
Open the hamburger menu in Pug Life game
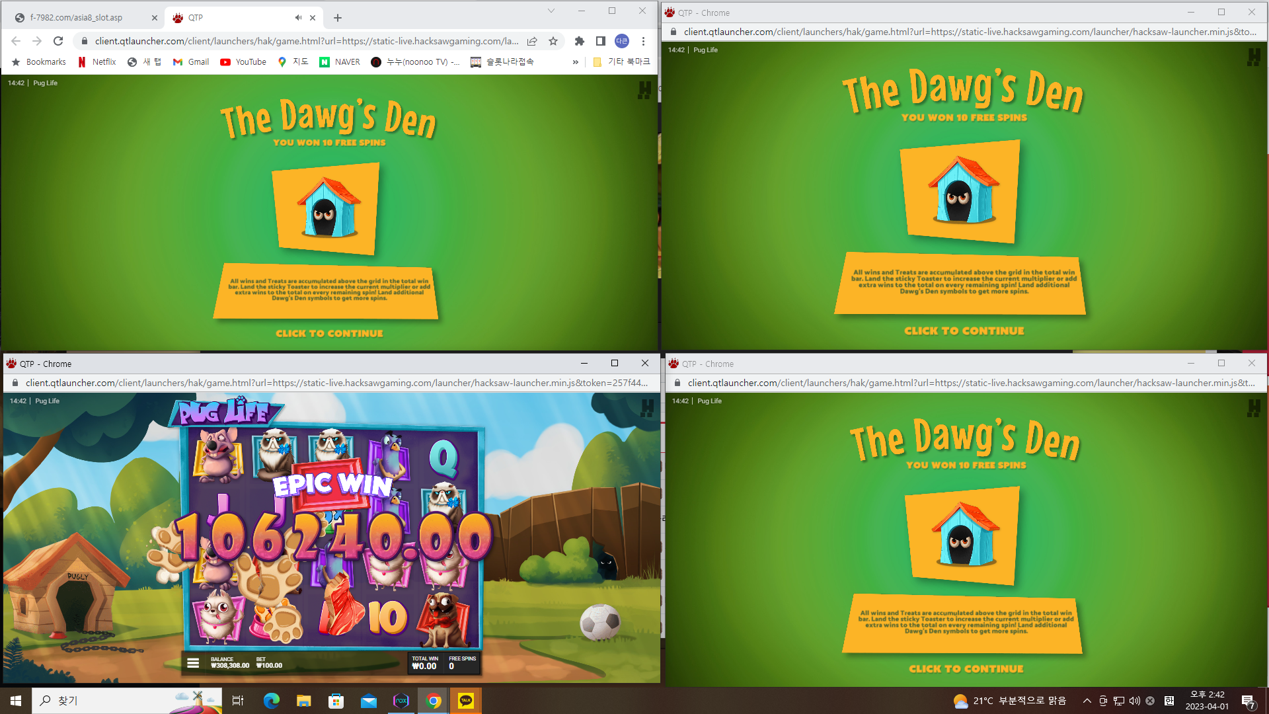(x=193, y=662)
